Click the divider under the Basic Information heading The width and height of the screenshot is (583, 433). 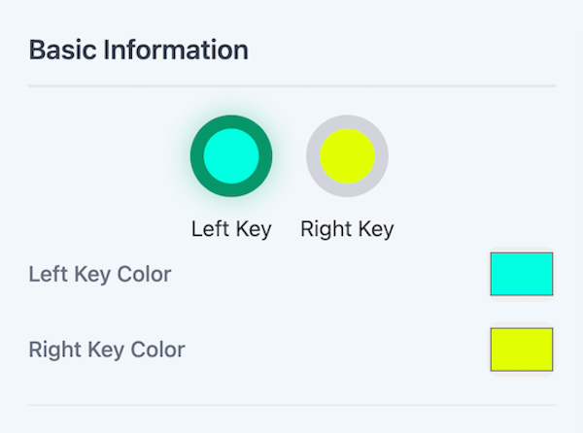coord(291,86)
